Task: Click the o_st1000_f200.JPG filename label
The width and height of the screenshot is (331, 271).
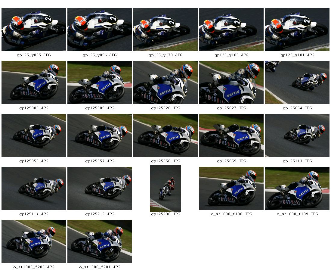Action: click(x=34, y=267)
